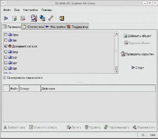The width and height of the screenshot is (158, 139).
Task: Open settings via wrench toolbar icon
Action: pyautogui.click(x=51, y=18)
